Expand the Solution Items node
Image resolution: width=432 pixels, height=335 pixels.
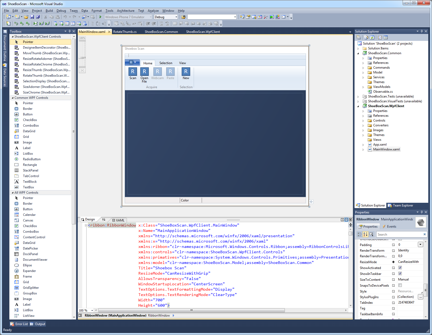[358, 49]
